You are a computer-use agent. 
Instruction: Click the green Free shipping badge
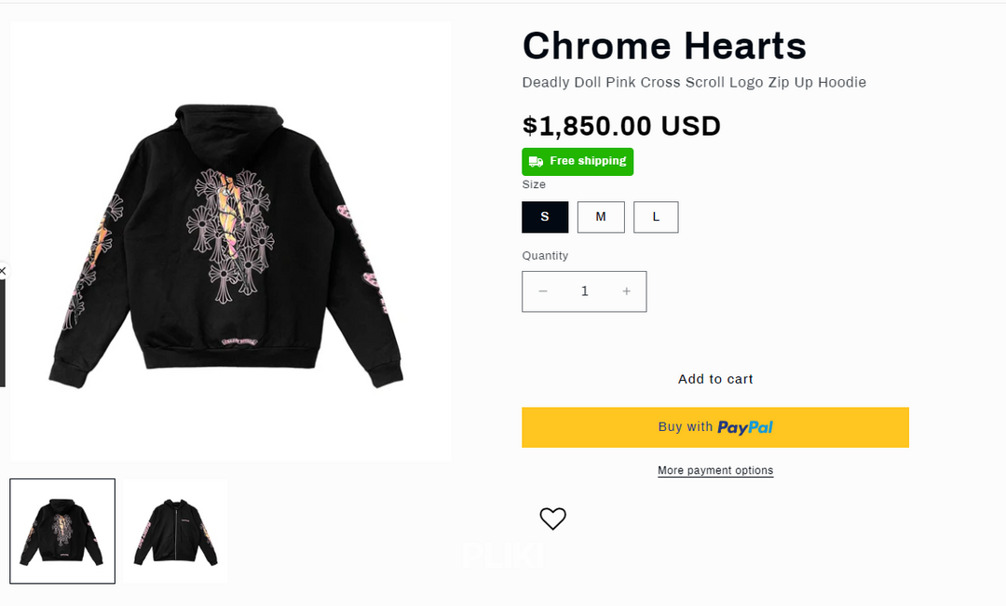tap(578, 161)
